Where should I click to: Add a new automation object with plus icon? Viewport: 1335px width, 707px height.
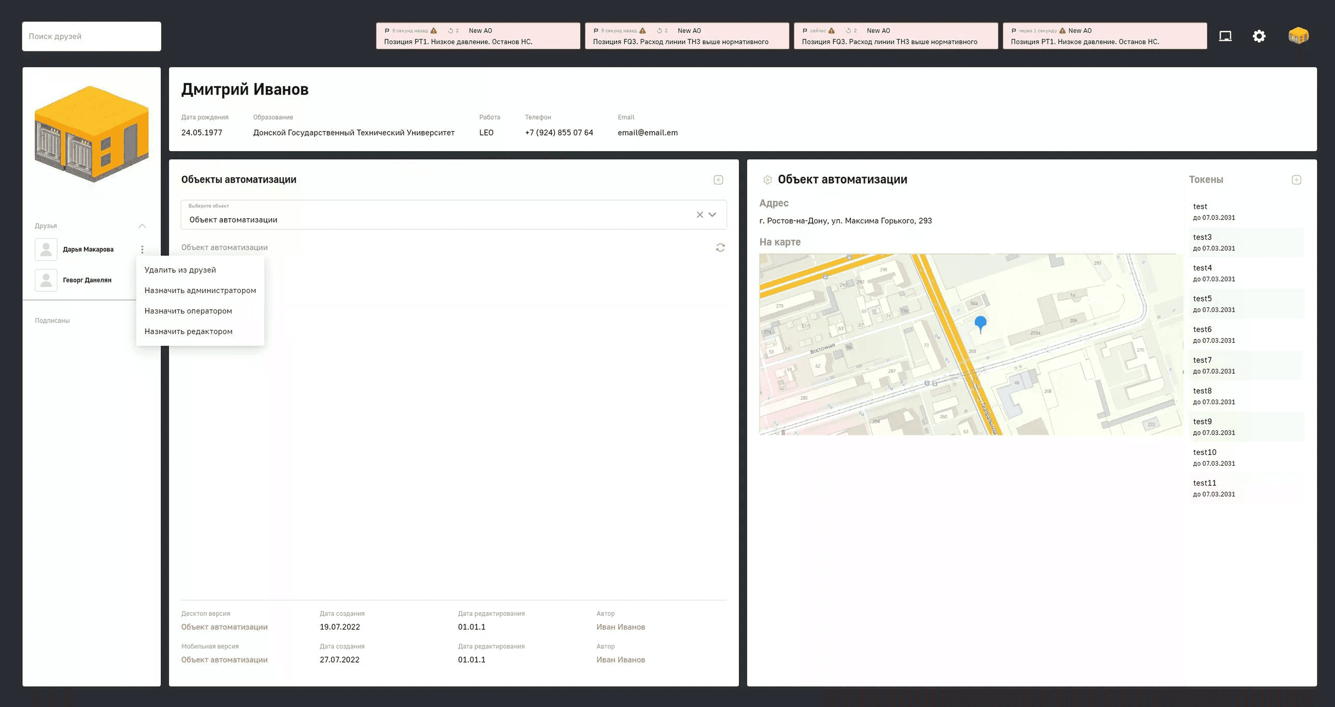[718, 180]
